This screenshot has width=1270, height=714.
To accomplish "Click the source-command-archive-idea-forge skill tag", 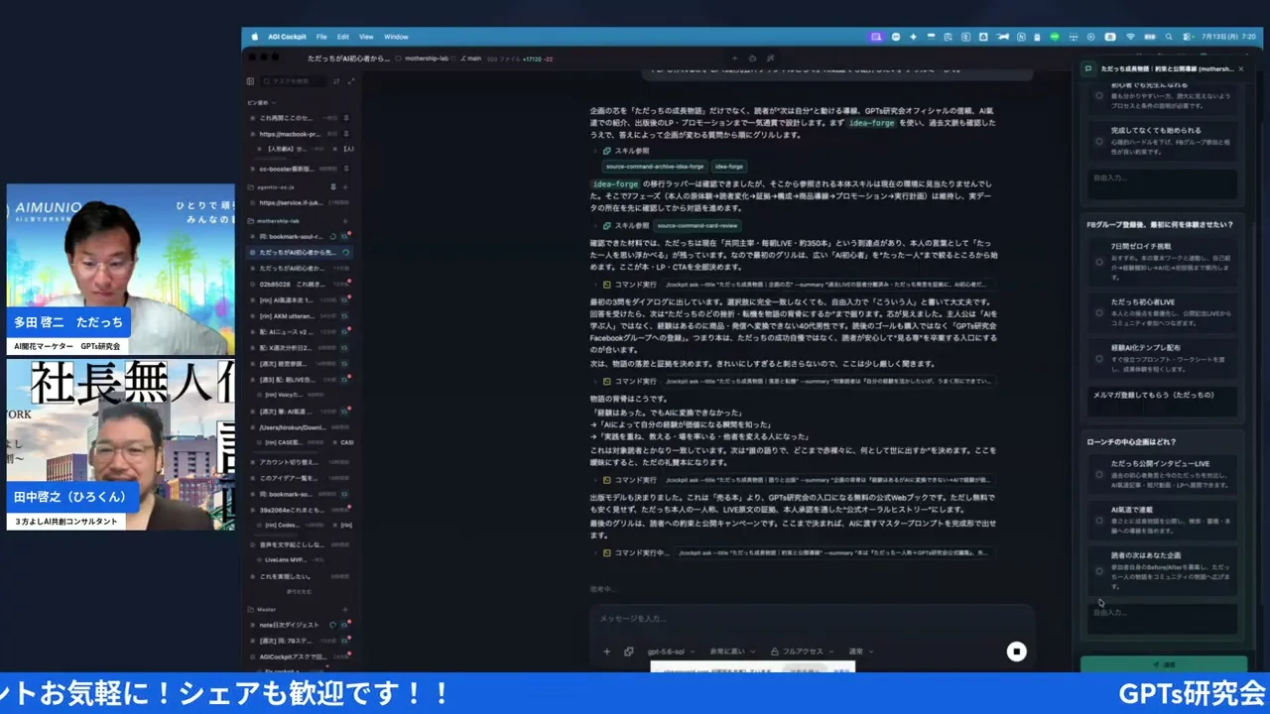I will 655,167.
